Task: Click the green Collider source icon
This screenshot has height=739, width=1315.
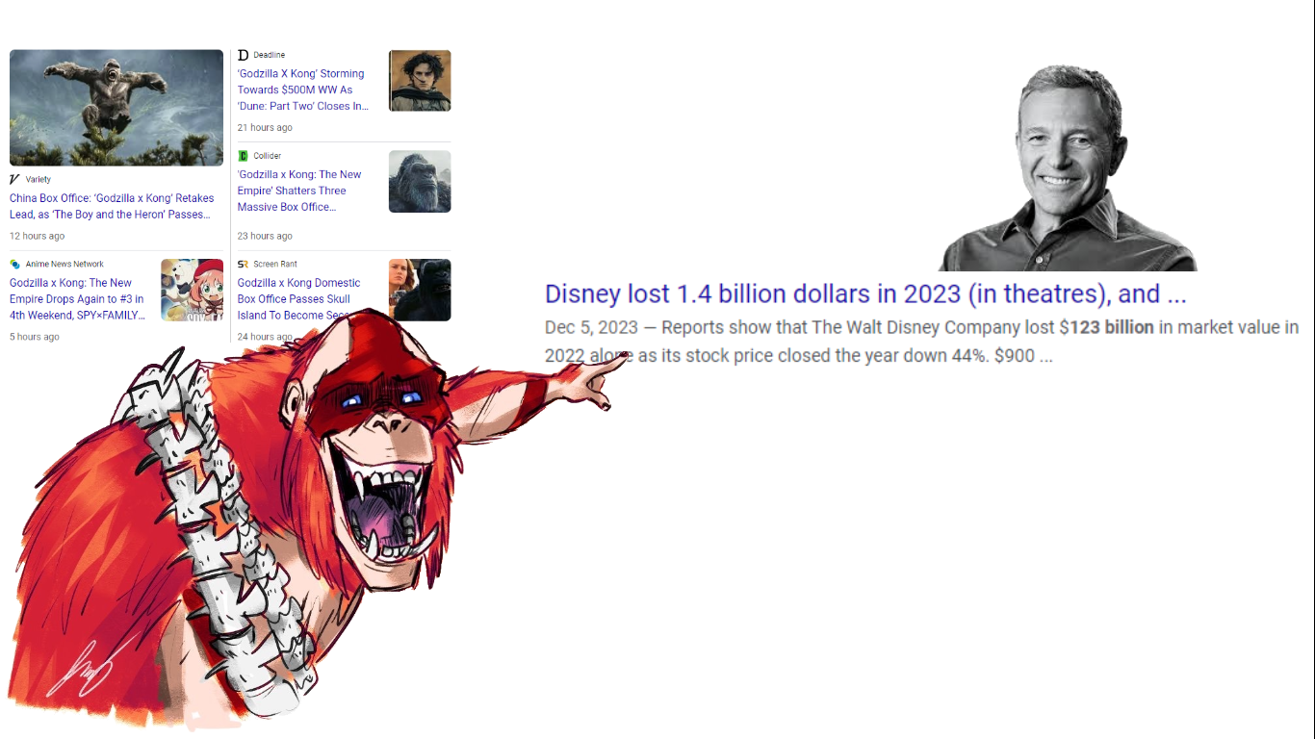Action: point(243,156)
